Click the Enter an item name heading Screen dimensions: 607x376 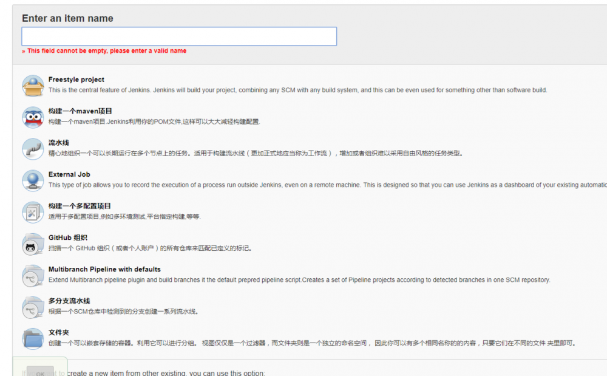coord(67,18)
